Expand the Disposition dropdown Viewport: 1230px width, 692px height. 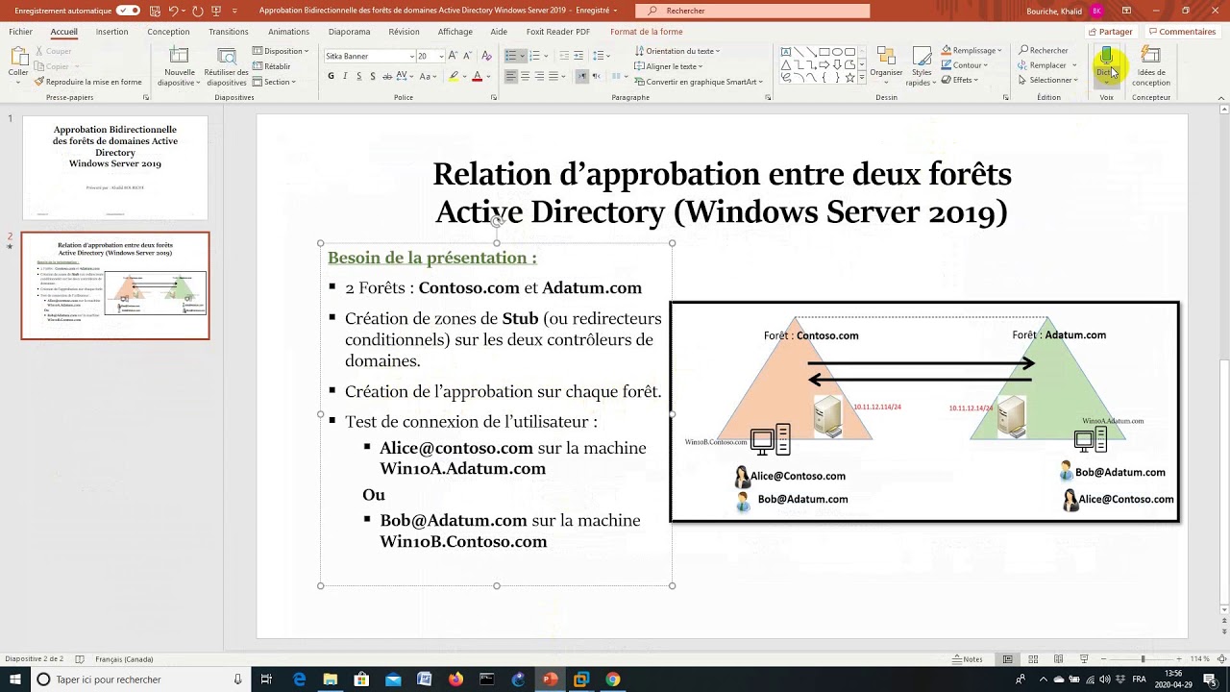point(281,51)
